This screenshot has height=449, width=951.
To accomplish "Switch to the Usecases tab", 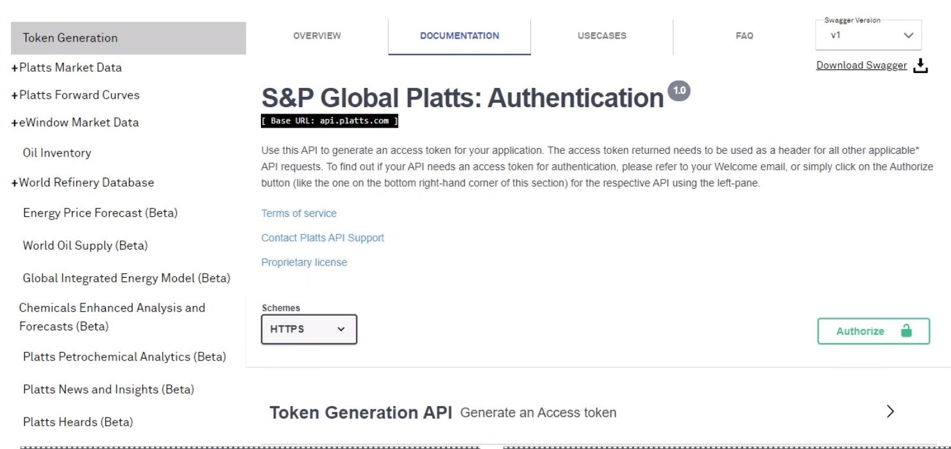I will click(602, 36).
